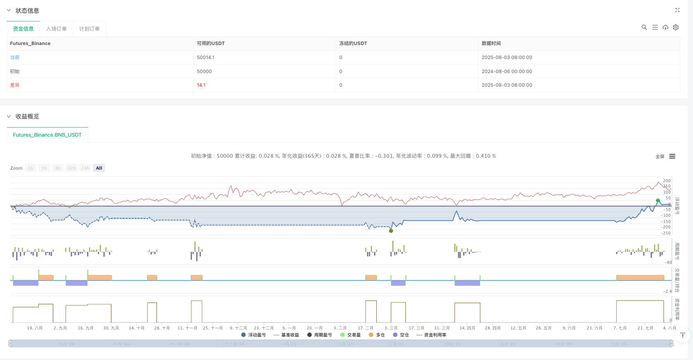
Task: Click the cloud download icon
Action: pyautogui.click(x=665, y=27)
